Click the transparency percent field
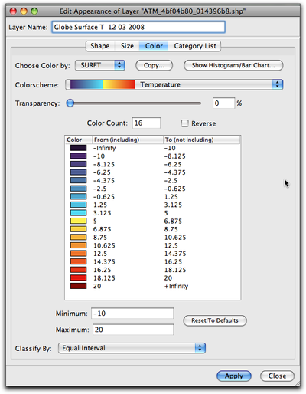 click(223, 103)
